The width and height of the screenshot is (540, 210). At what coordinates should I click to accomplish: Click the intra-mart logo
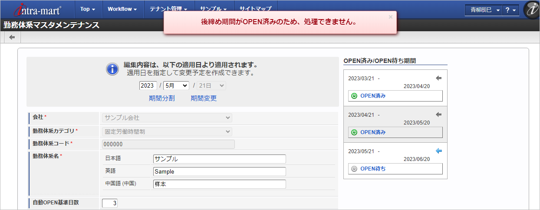coord(38,9)
